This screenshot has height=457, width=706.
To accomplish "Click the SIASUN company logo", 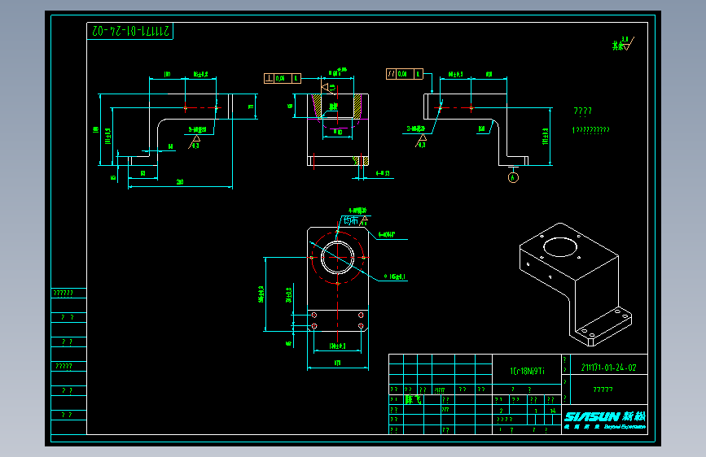I will pos(605,420).
